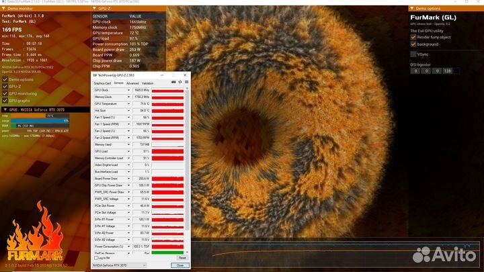
Task: Open the Power Consumption (%) dropdown
Action: point(128,246)
